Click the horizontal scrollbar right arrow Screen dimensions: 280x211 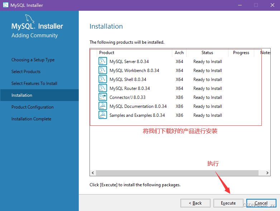[x=267, y=173]
